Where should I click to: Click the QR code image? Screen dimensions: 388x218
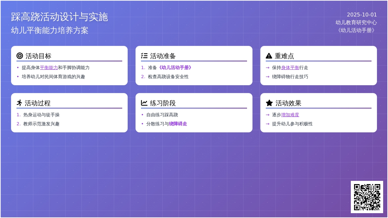point(367,197)
